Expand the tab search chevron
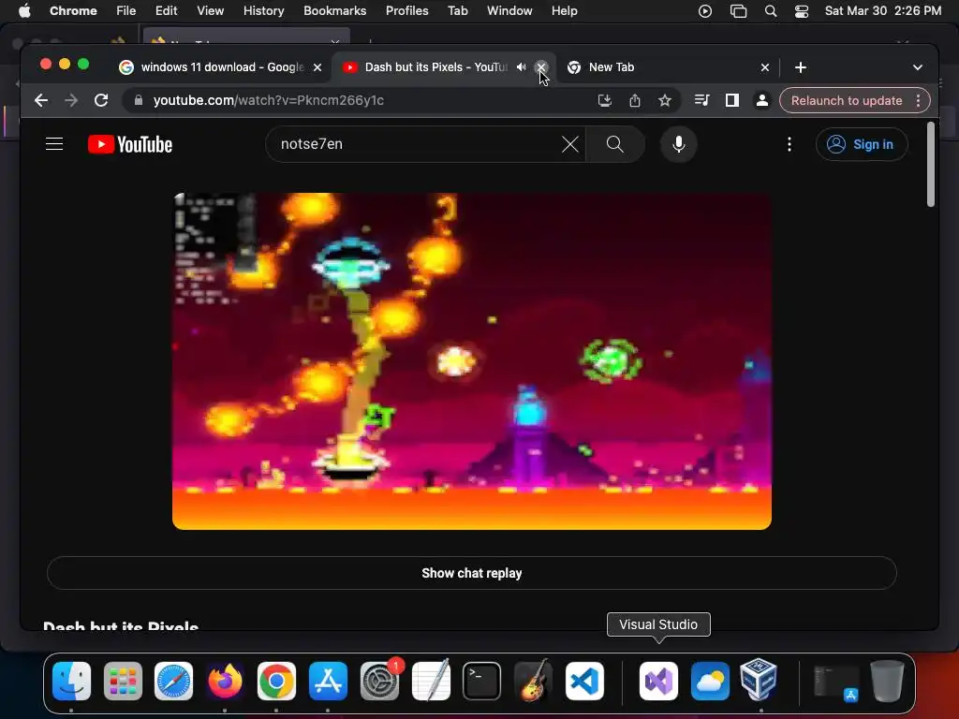The image size is (959, 719). pyautogui.click(x=918, y=67)
